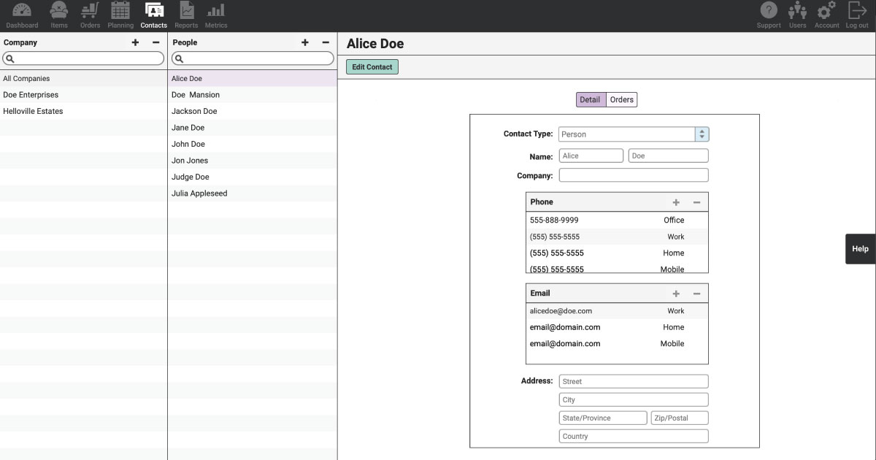The image size is (876, 460).
Task: Click the Edit Contact button
Action: (x=372, y=67)
